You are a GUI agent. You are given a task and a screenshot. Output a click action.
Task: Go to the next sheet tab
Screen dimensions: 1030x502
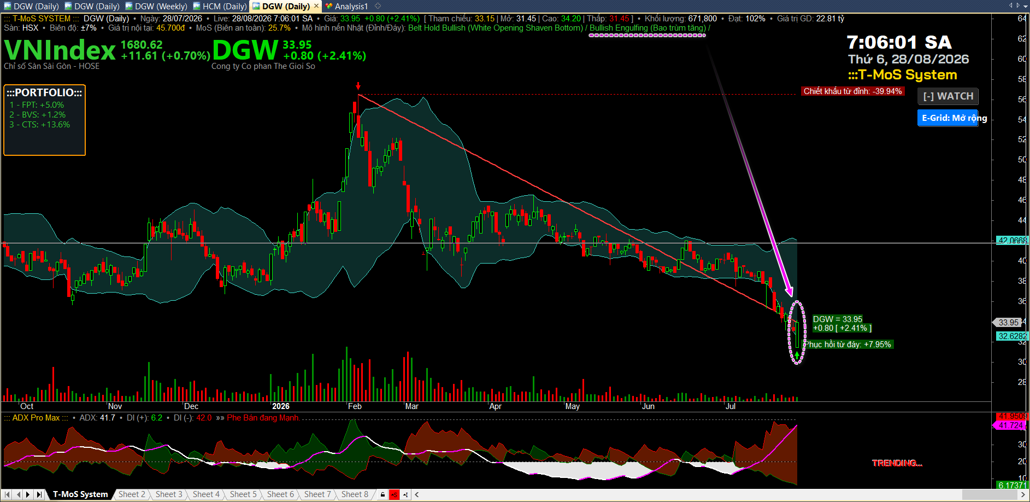click(28, 494)
